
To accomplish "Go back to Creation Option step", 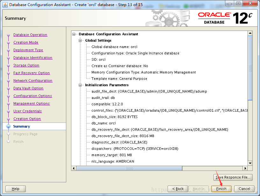I will 27,119.
